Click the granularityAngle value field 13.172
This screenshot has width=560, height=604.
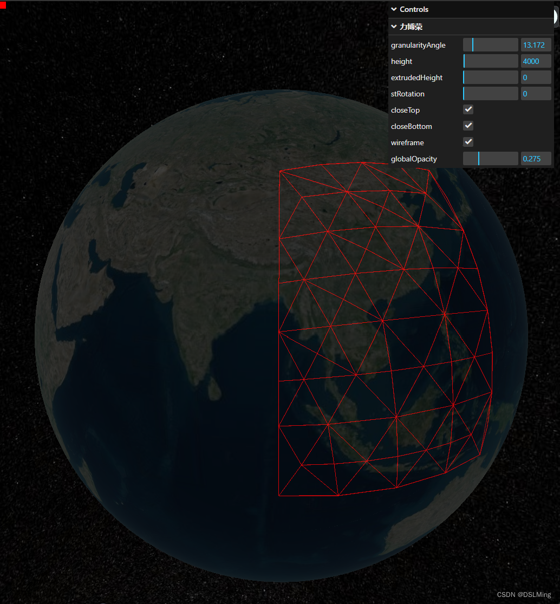tap(536, 45)
